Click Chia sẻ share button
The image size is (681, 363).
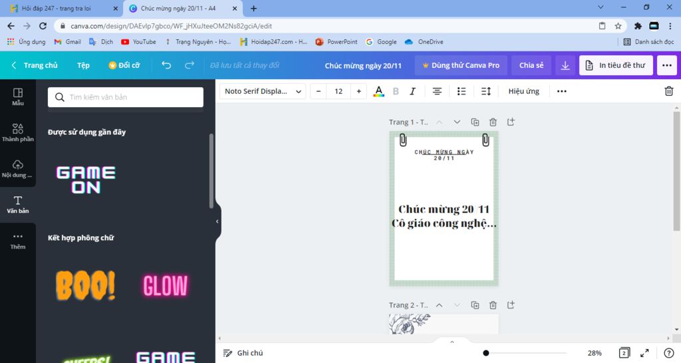coord(531,65)
